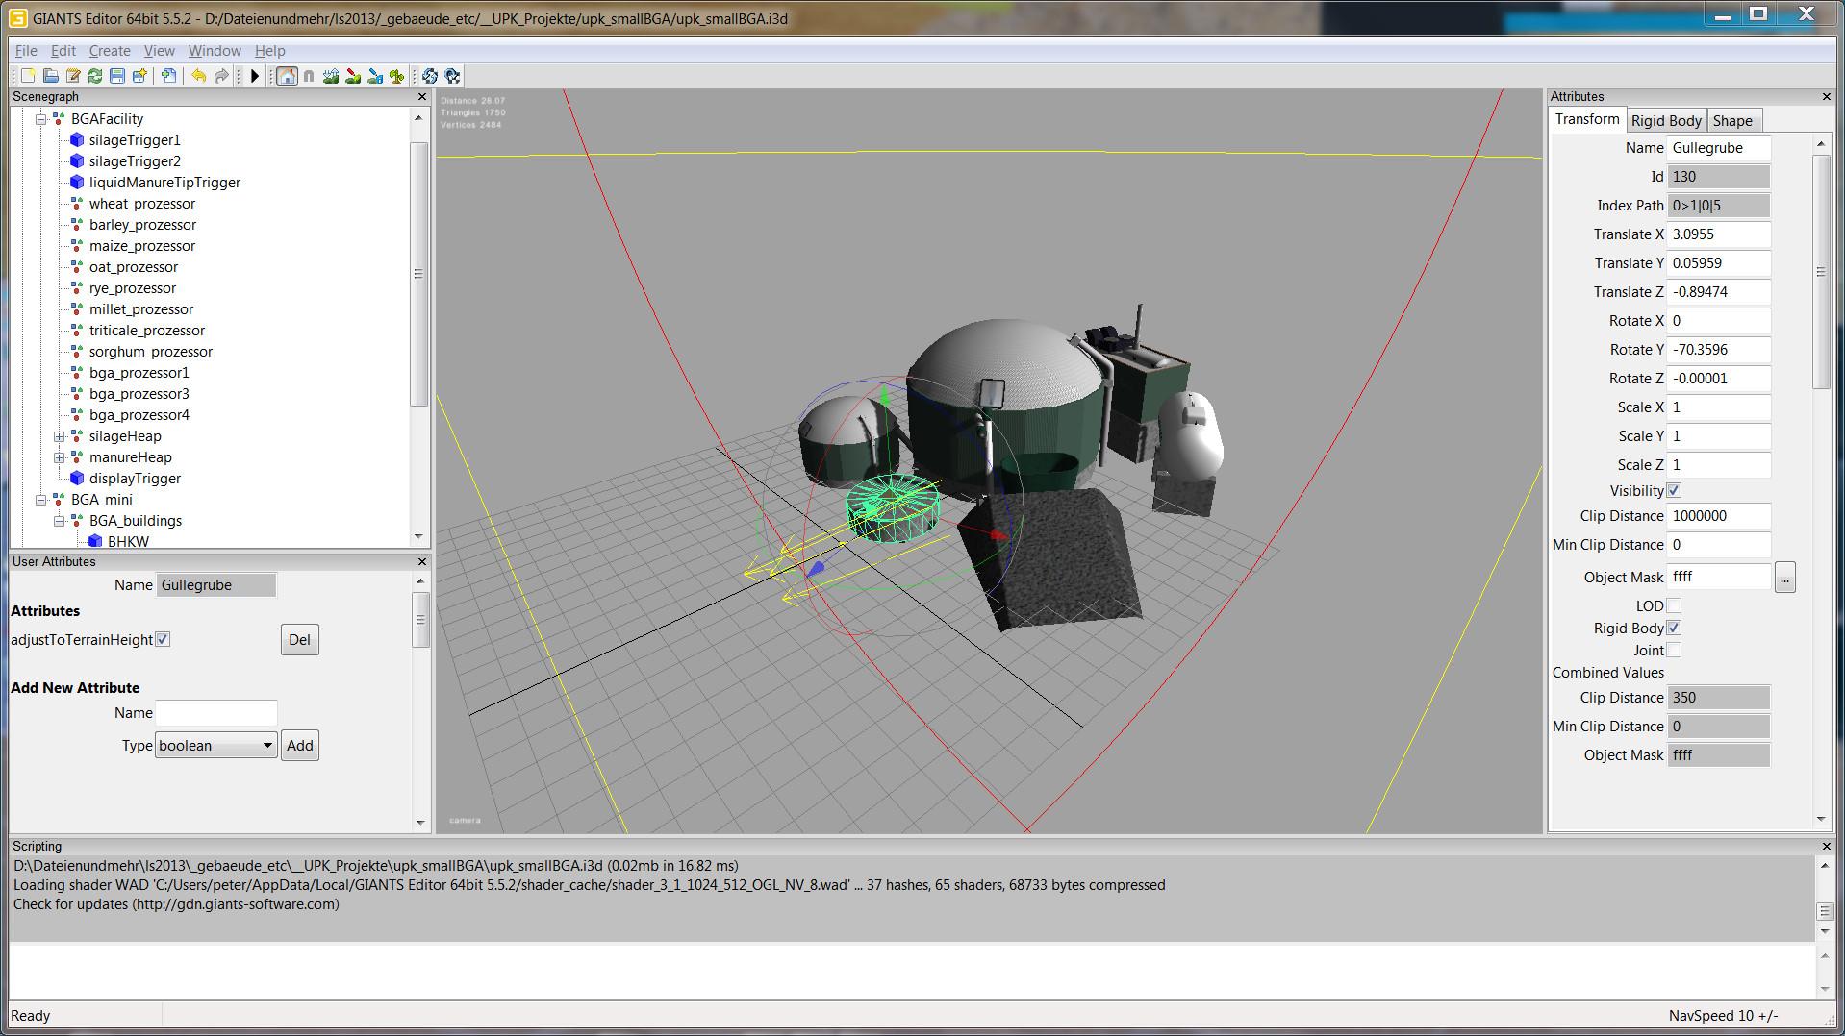1845x1036 pixels.
Task: Click the yellow Undo arrow icon
Action: pyautogui.click(x=198, y=76)
